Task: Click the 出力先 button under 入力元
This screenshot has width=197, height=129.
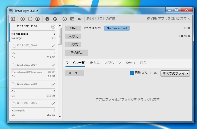Action: point(73,44)
